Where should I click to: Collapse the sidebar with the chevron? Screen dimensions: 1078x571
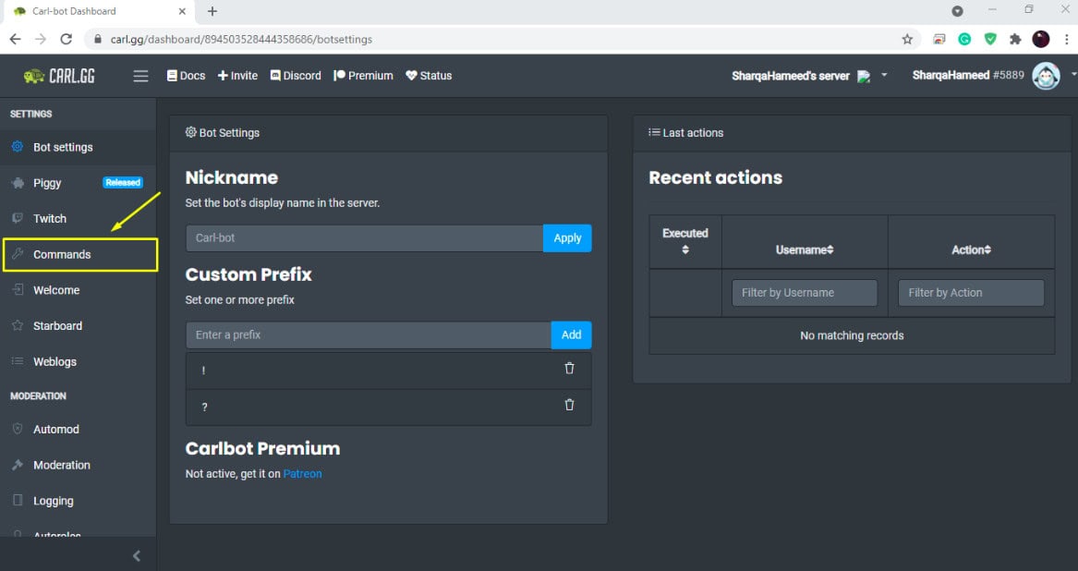click(x=136, y=556)
